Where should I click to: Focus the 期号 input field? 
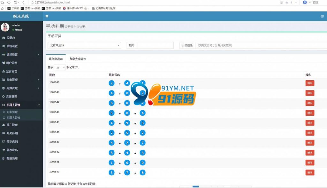tap(155, 45)
